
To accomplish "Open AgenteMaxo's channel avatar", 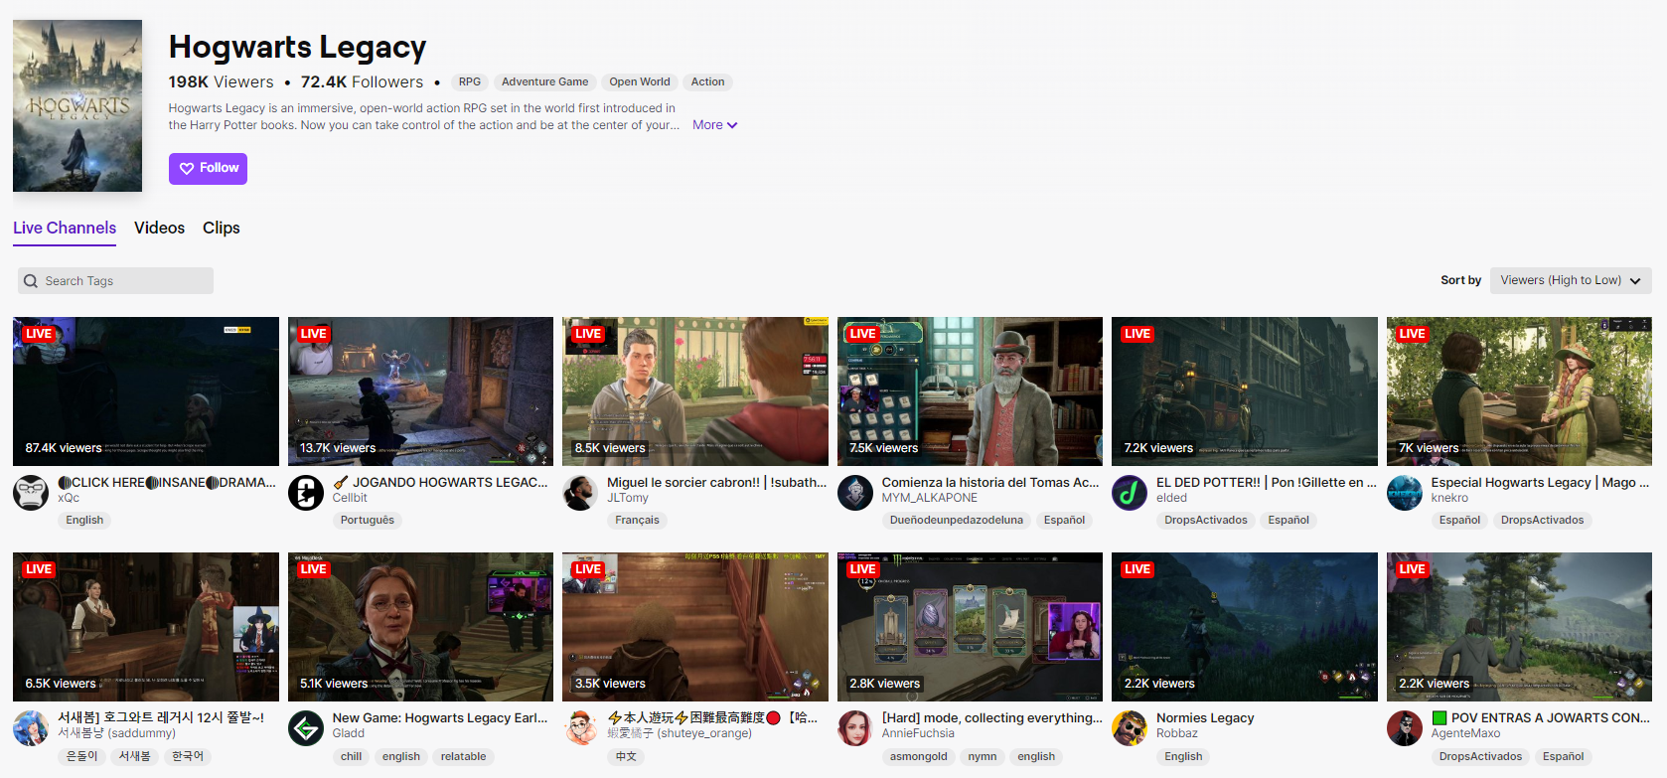I will [1405, 727].
